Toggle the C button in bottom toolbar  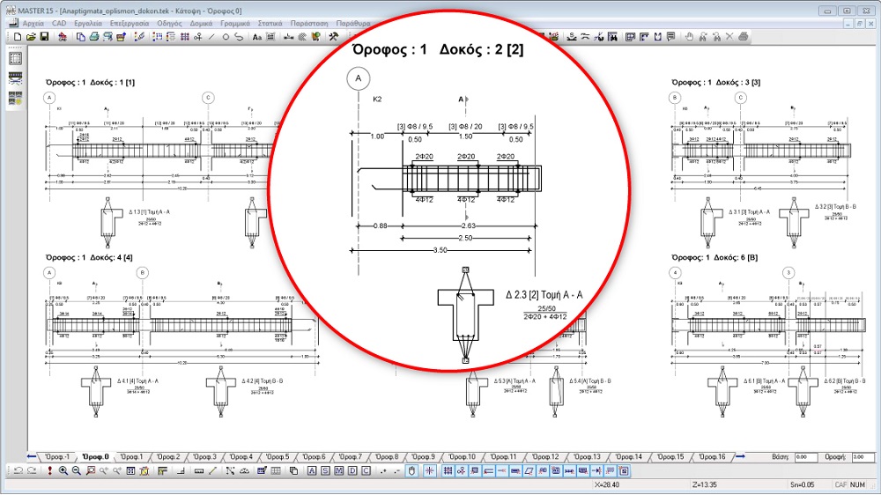click(x=366, y=471)
